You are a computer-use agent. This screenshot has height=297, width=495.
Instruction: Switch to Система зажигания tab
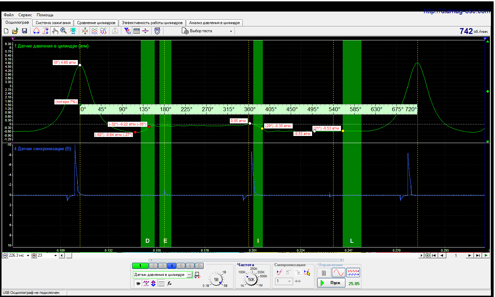click(x=53, y=23)
